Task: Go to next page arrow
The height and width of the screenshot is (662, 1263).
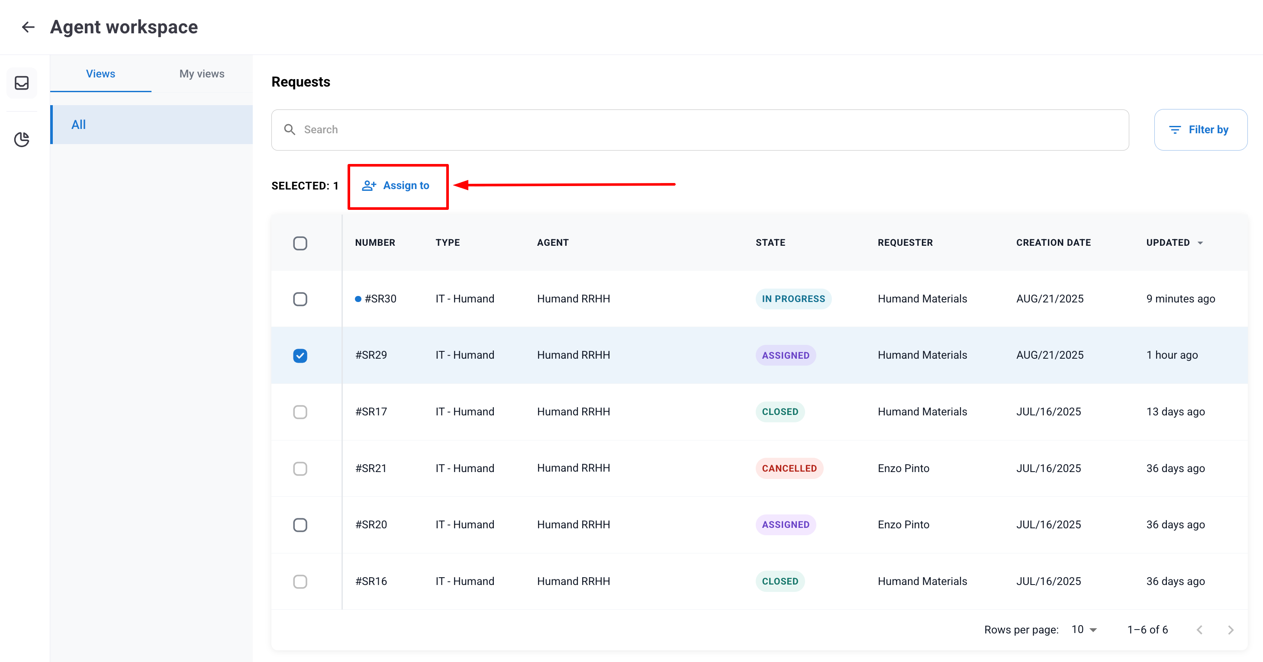Action: point(1230,630)
